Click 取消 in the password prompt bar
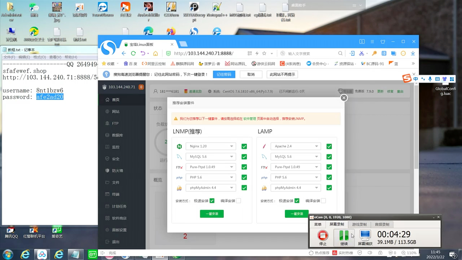 tap(251, 74)
